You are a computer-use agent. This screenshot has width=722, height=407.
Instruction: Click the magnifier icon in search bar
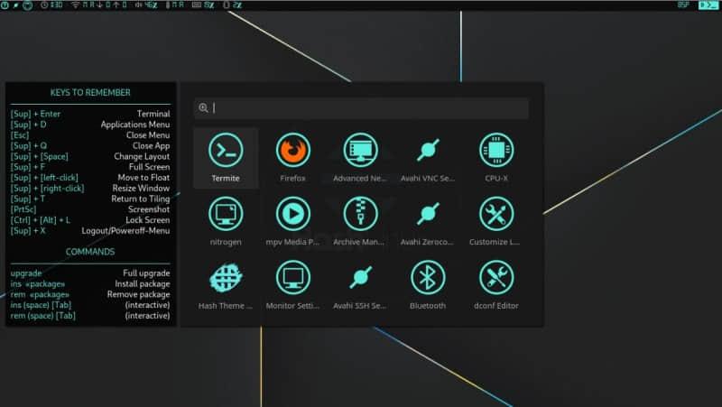click(x=204, y=108)
